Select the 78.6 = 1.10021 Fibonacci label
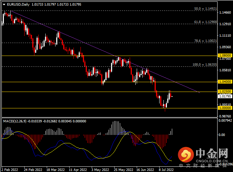This screenshot has width=233, height=172. [x=205, y=41]
